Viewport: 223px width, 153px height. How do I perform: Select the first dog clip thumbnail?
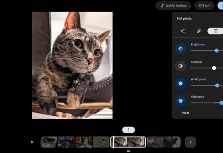tap(49, 142)
